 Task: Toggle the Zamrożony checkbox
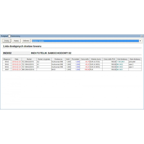(9, 36)
